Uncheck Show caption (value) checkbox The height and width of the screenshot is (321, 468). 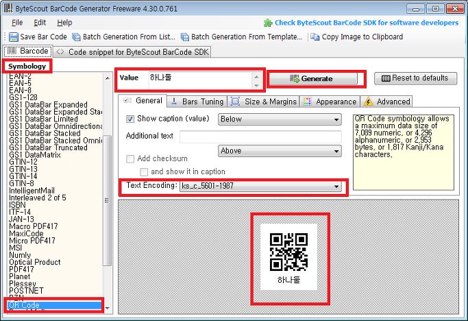pos(130,119)
